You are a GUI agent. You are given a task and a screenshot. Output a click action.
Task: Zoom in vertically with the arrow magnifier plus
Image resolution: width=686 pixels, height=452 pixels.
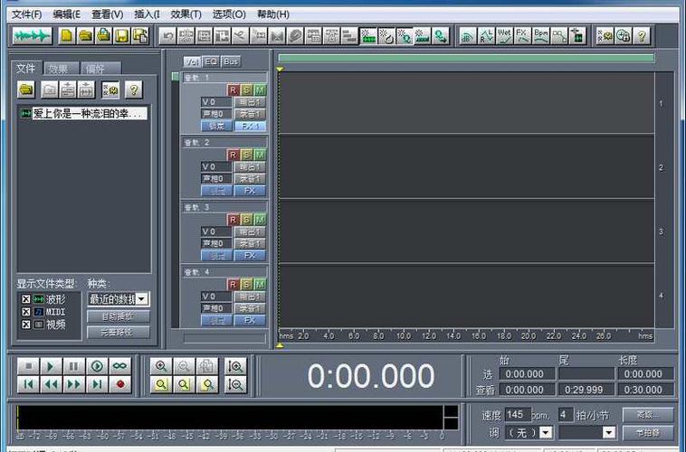[x=235, y=366]
